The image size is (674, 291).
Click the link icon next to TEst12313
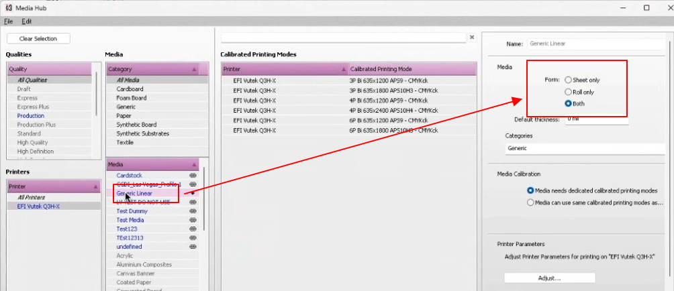click(193, 237)
